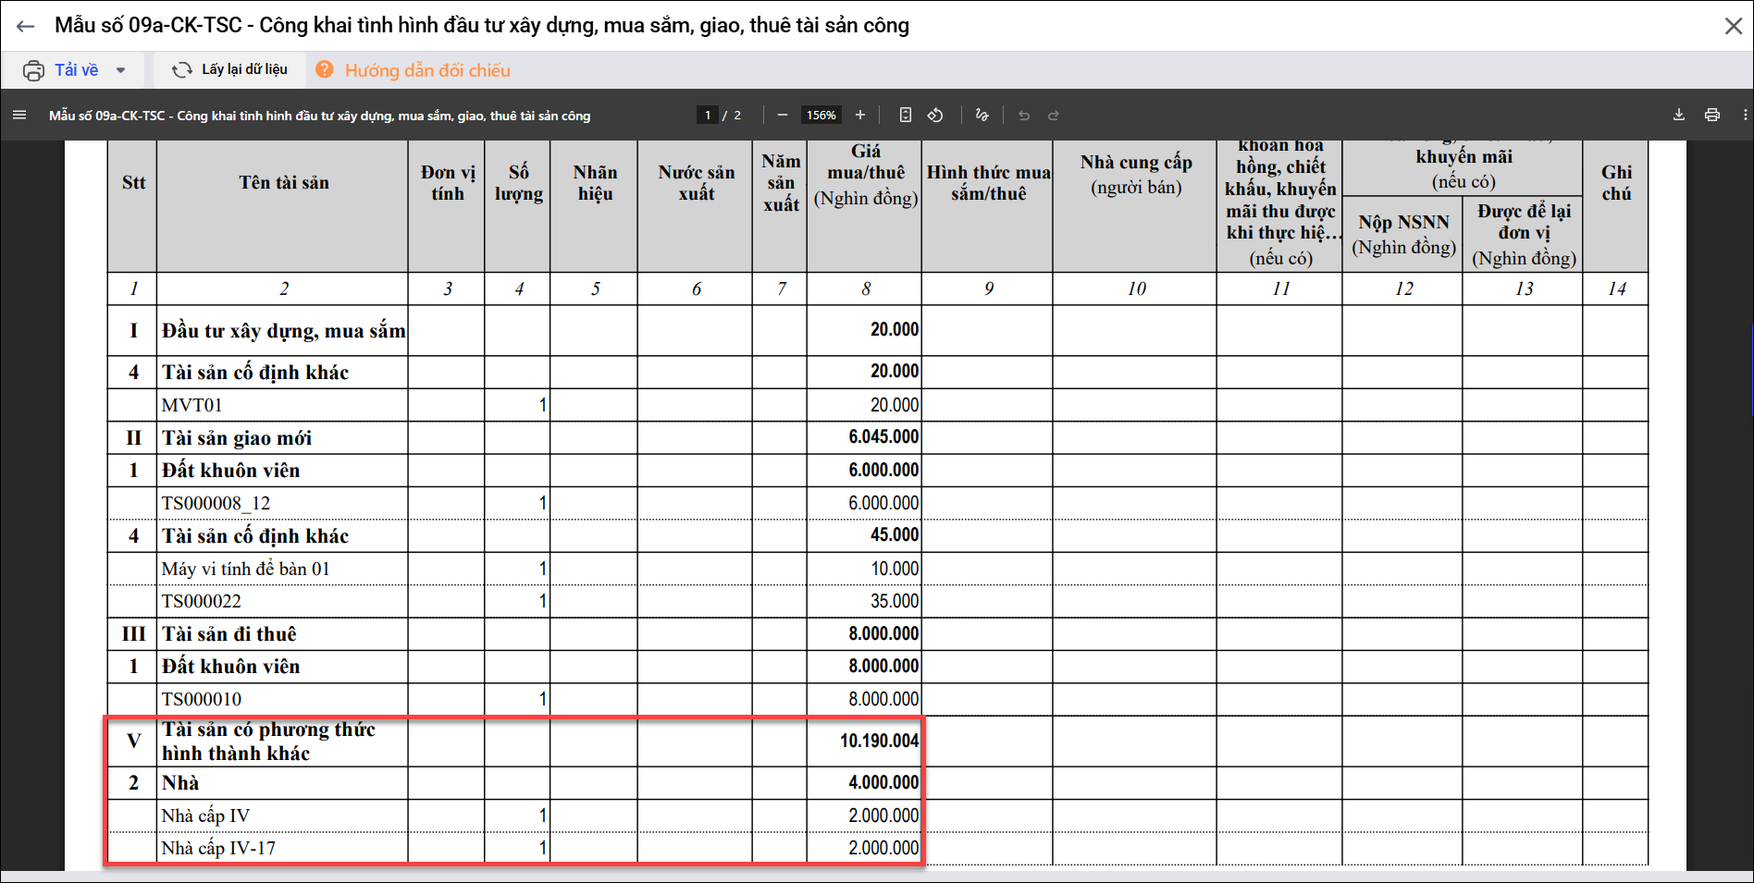Open the PDF viewer more actions menu

(1745, 115)
